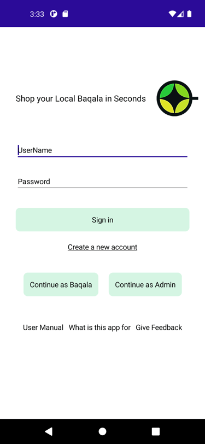Tap the battery status icon
The width and height of the screenshot is (205, 444).
pyautogui.click(x=189, y=14)
